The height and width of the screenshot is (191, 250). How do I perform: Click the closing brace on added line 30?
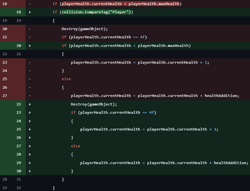pyautogui.click(x=72, y=171)
